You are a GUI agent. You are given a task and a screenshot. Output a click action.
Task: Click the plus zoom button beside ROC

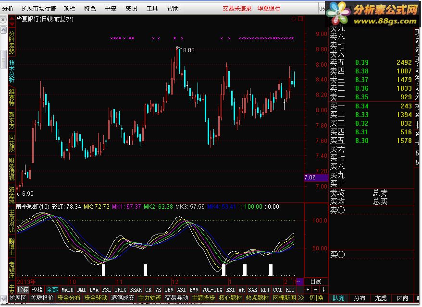[x=308, y=290]
